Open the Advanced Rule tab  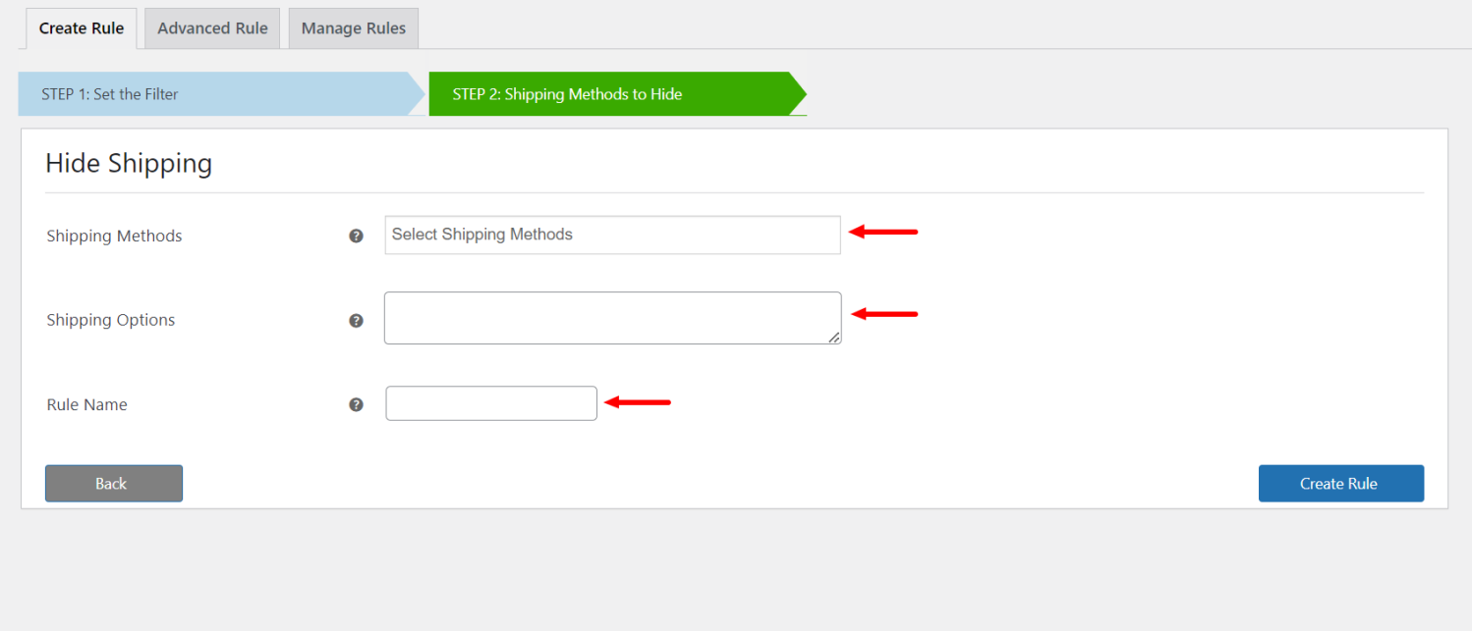coord(211,27)
